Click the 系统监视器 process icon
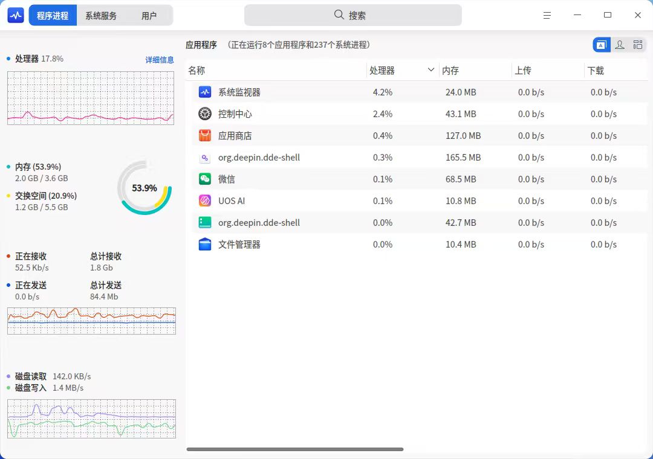 coord(205,92)
